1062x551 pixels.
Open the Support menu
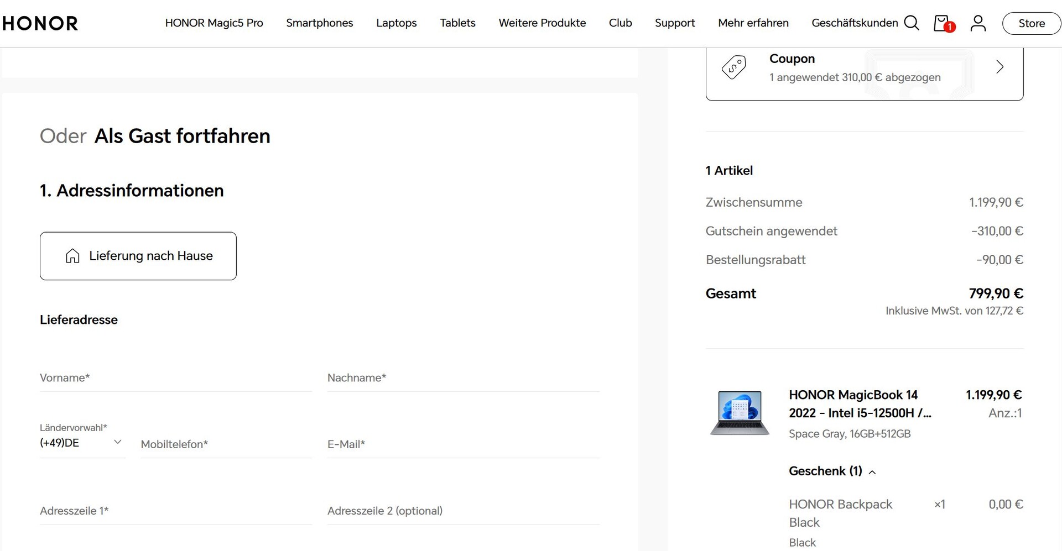point(675,23)
